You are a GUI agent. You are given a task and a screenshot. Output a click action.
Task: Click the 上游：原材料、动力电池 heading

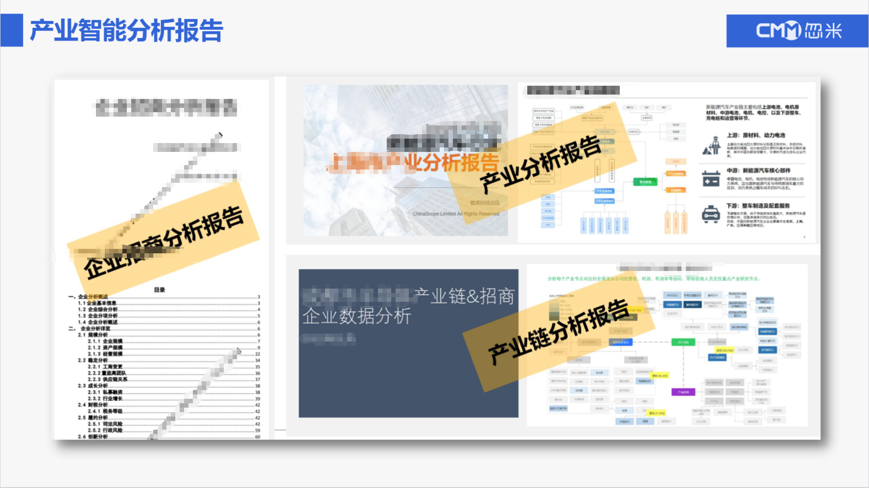point(755,135)
